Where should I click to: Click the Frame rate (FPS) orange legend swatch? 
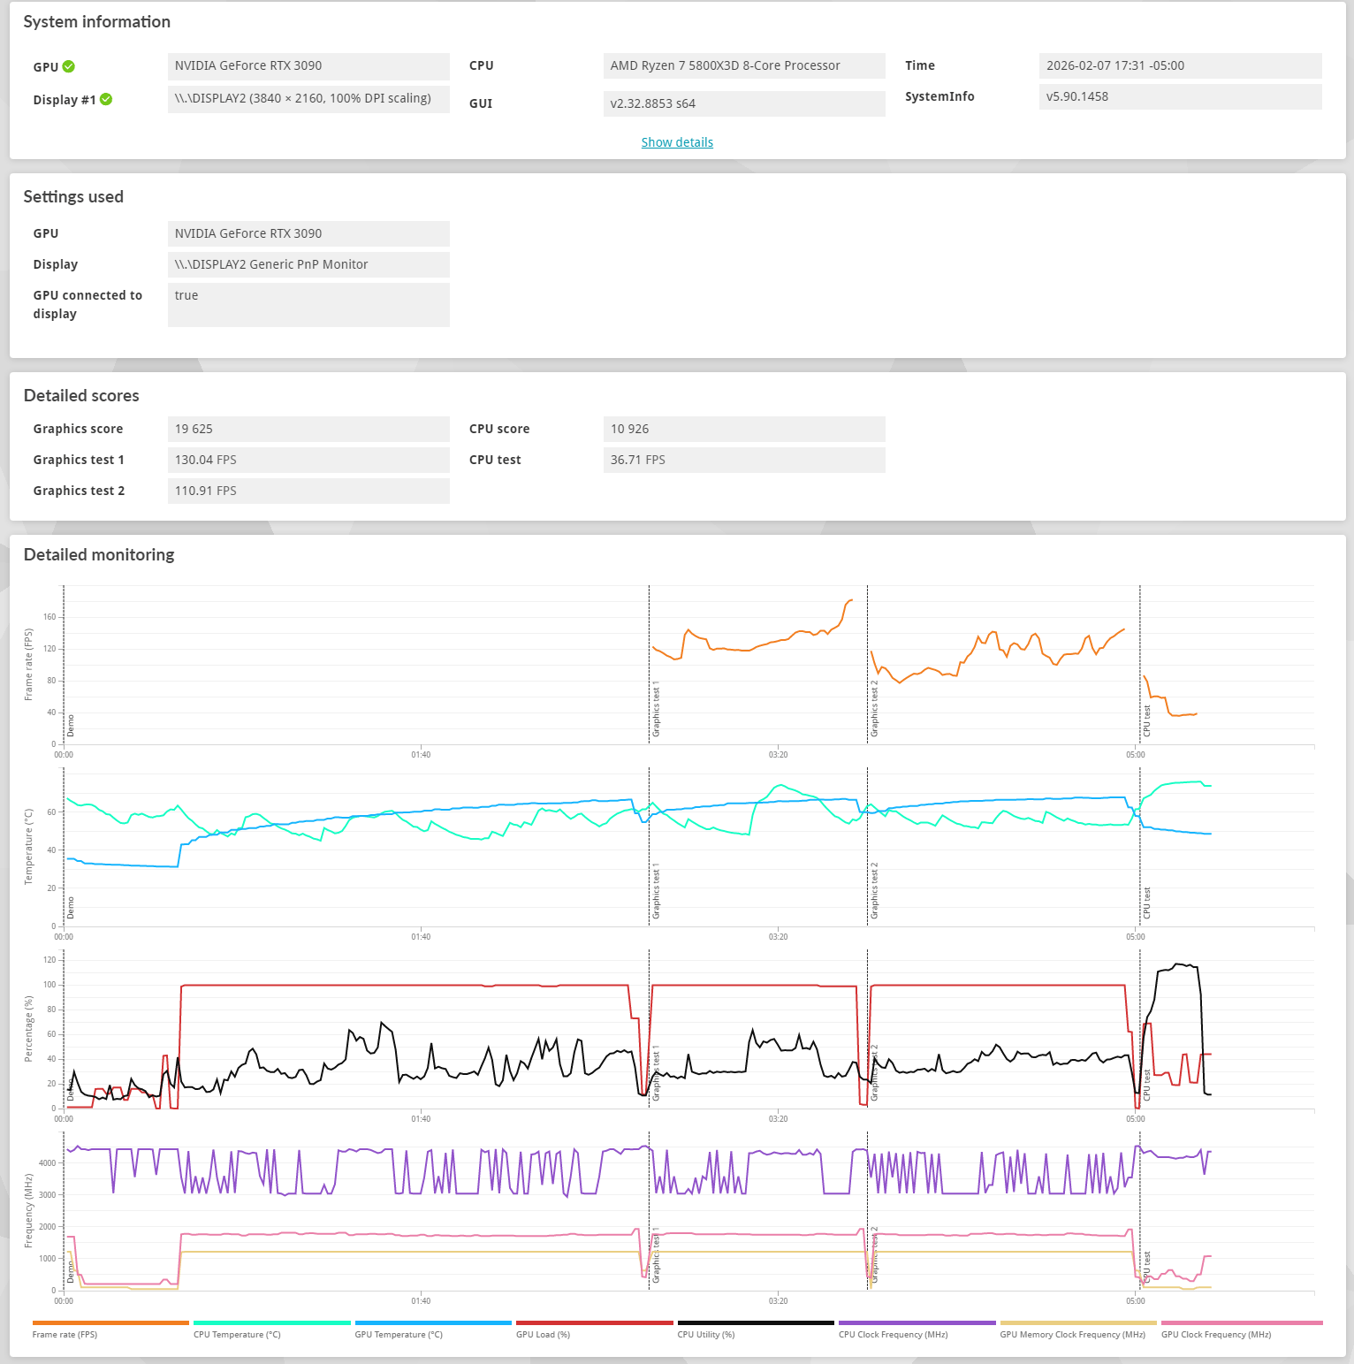point(110,1322)
